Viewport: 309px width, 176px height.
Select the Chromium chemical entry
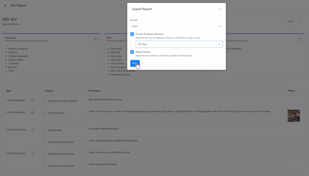(14, 63)
